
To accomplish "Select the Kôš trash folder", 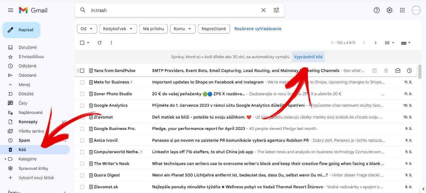I will click(x=35, y=150).
